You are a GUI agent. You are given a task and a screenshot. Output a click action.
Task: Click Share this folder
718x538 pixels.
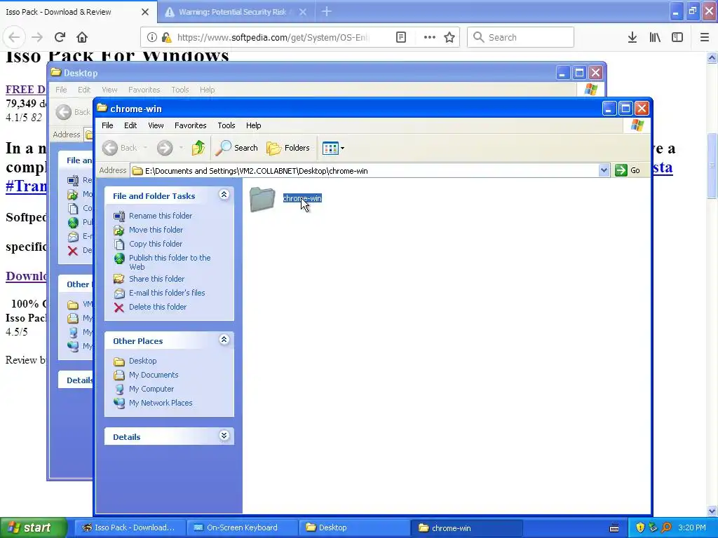pos(156,279)
